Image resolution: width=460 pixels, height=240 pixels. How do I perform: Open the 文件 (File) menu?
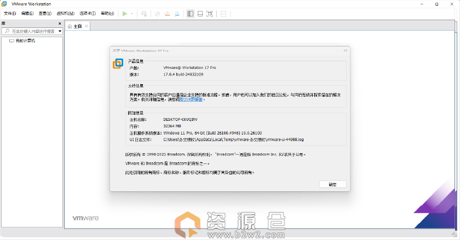click(x=10, y=13)
